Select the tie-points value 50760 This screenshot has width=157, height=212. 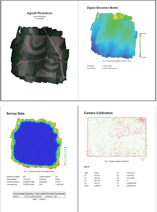tap(57, 179)
